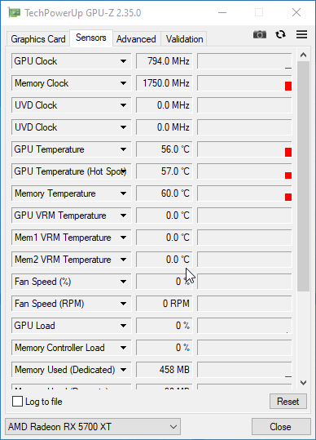Click the vertical scrollbar thumb
The image size is (316, 440).
coord(303,176)
